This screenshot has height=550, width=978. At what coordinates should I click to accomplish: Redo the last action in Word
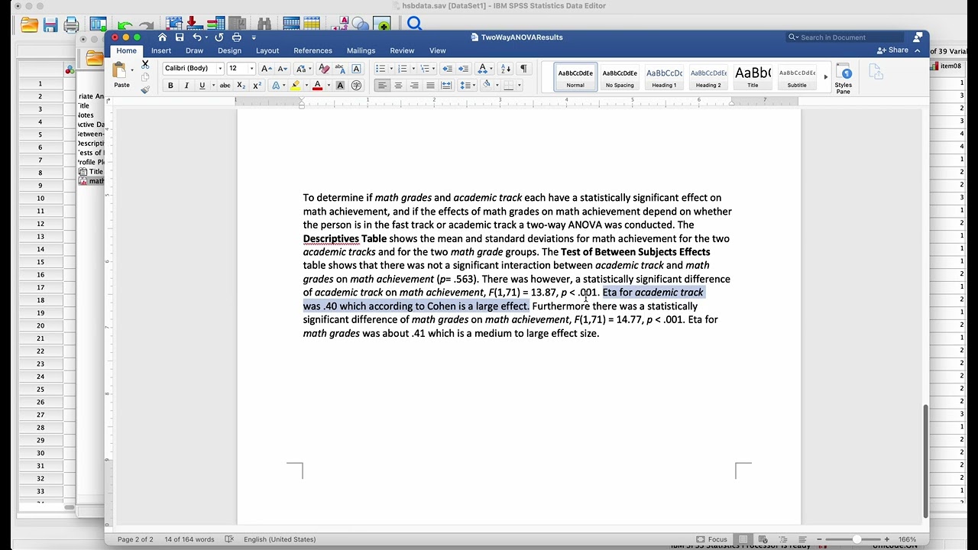click(219, 37)
